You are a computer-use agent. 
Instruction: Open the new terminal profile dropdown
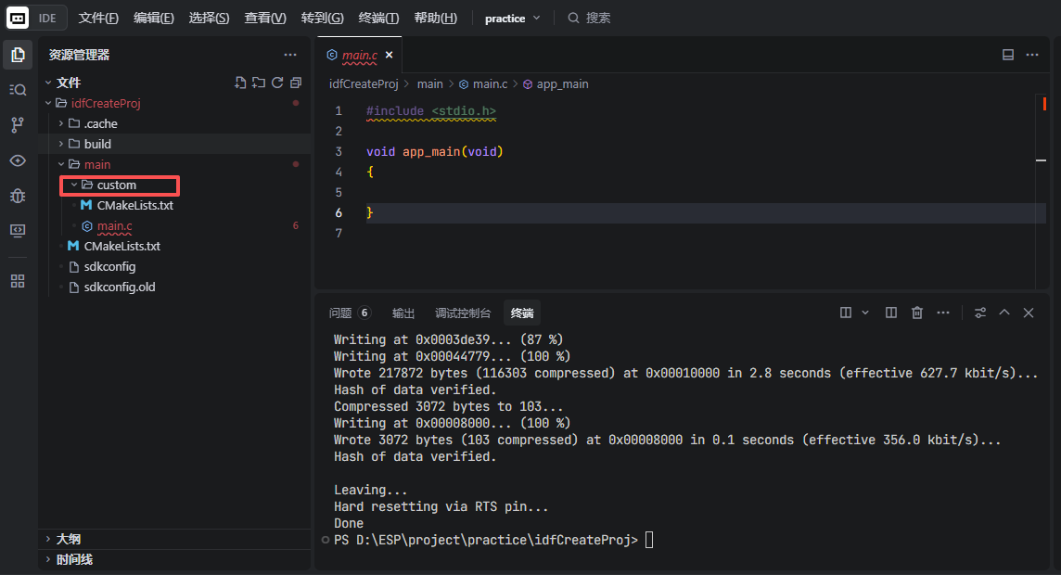[x=864, y=313]
